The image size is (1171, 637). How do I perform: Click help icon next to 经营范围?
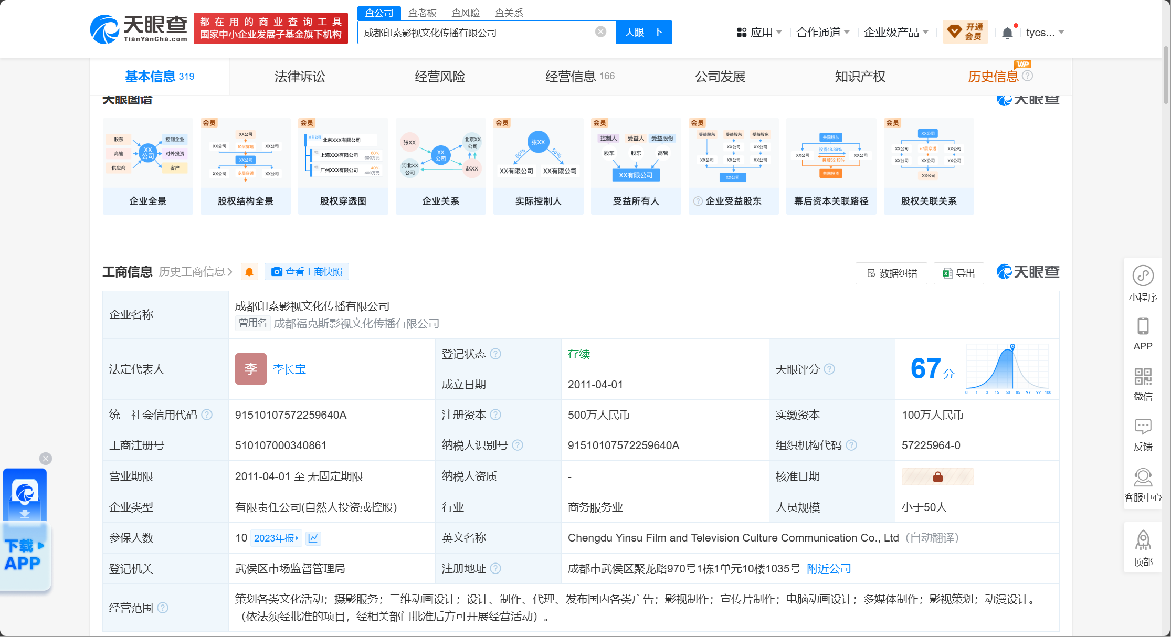[163, 608]
